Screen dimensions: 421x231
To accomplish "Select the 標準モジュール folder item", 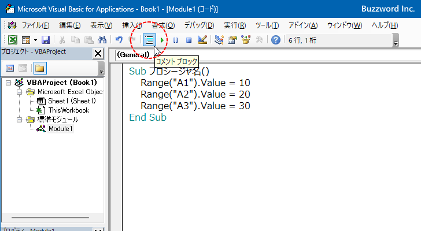I will 57,120.
